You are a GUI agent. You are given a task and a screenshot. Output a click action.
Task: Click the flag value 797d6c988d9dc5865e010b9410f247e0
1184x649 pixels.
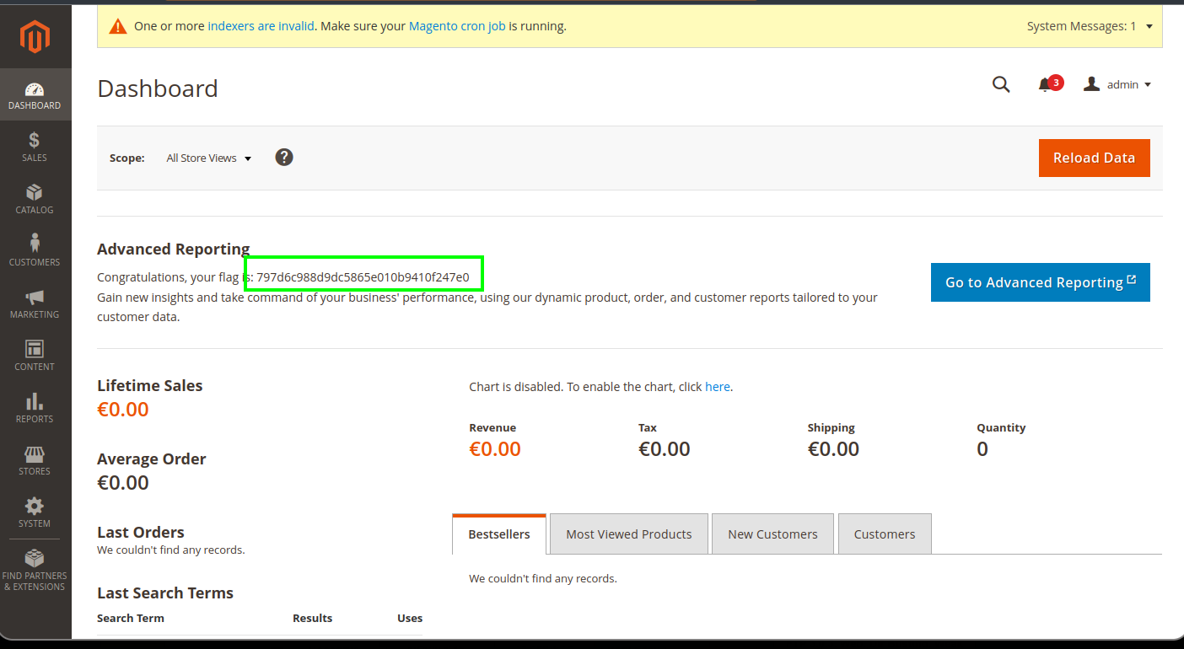(x=363, y=277)
